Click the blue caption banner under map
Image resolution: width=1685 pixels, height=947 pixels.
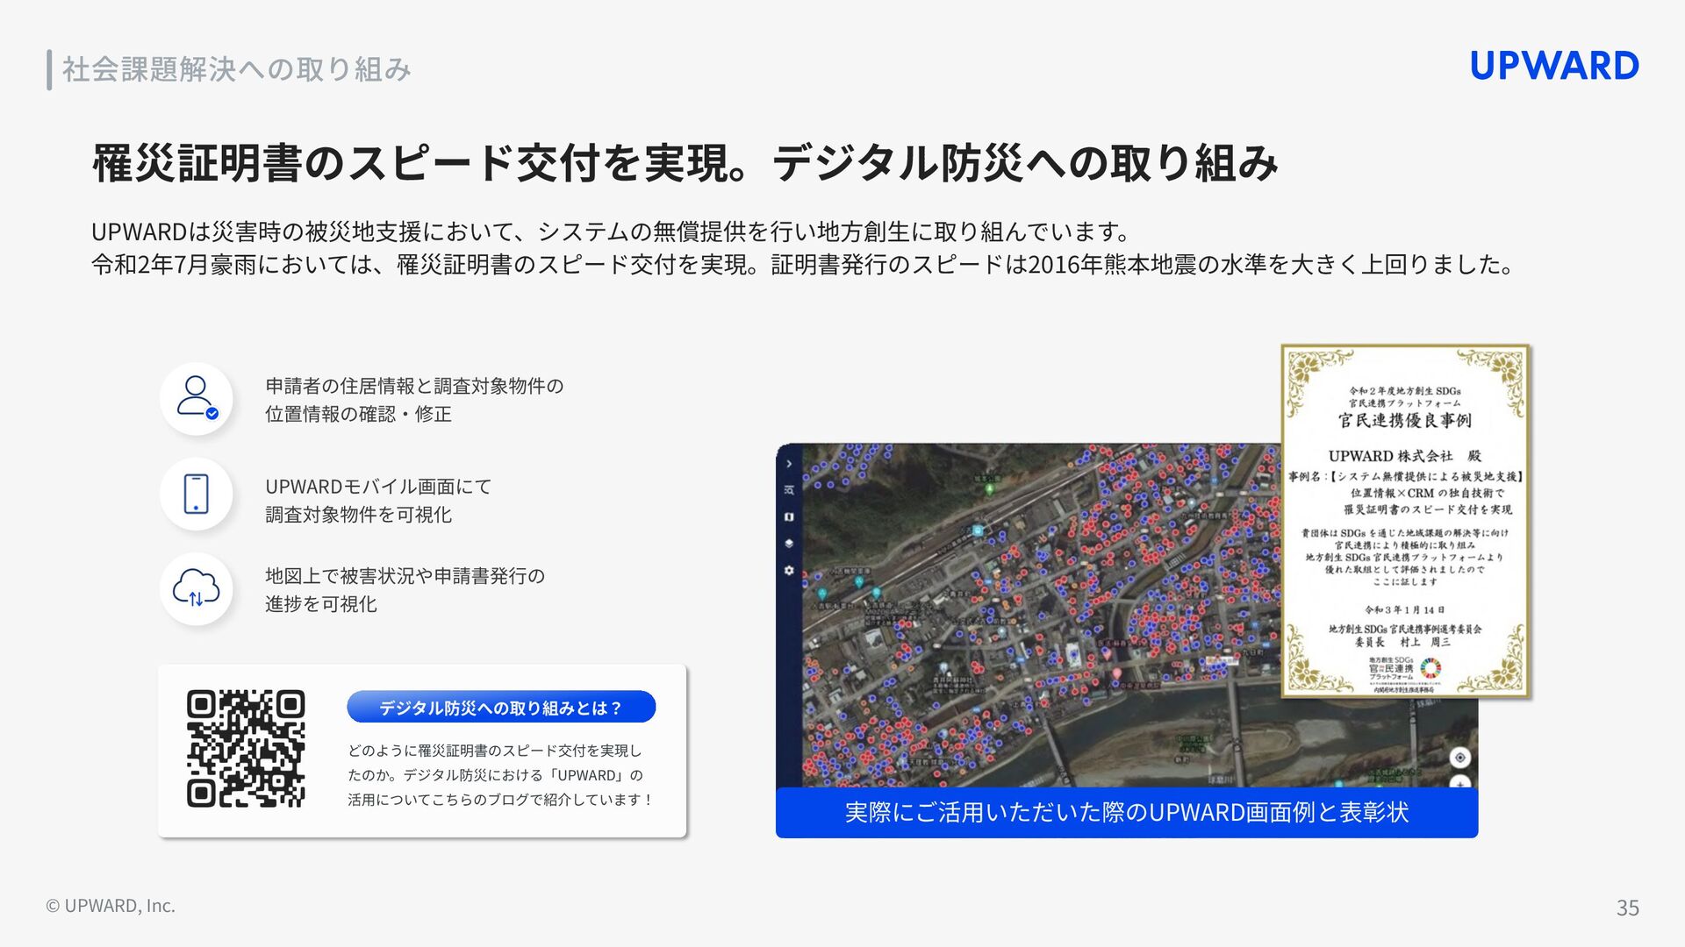point(1126,812)
